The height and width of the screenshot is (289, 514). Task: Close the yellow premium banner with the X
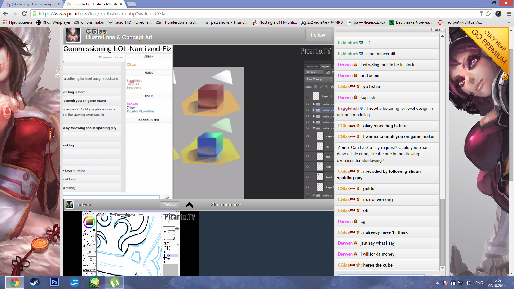pos(505,77)
